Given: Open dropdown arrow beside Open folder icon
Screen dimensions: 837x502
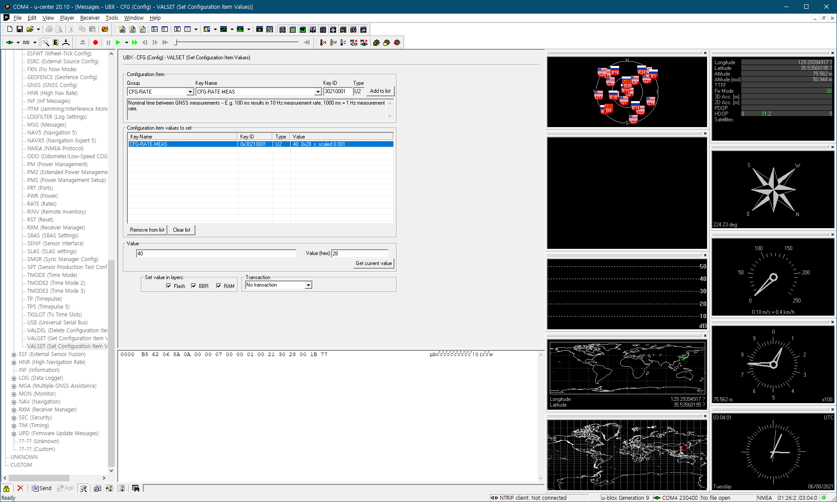Looking at the screenshot, I should point(38,29).
